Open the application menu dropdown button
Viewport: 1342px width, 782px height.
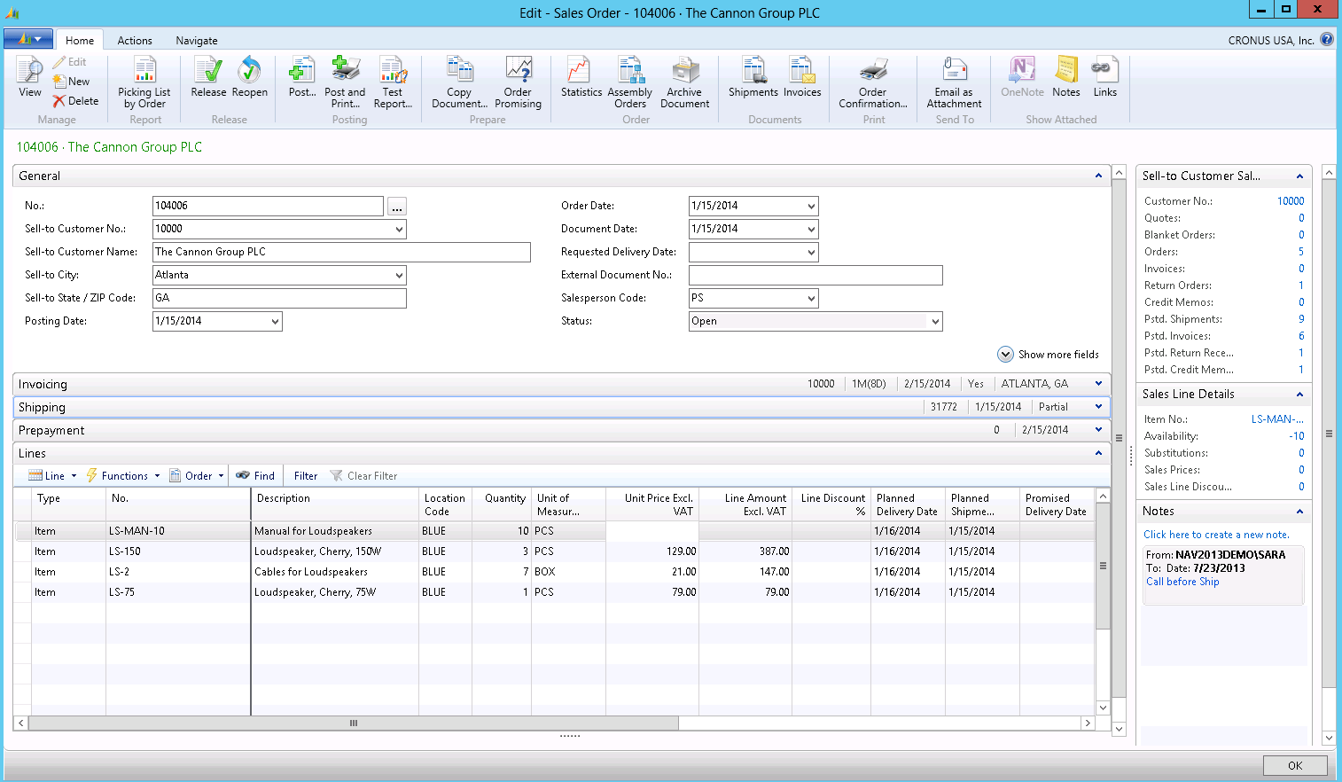27,39
